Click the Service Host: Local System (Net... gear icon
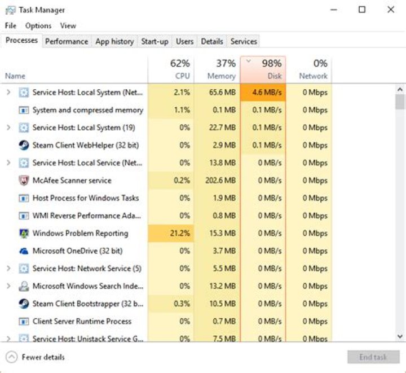This screenshot has height=373, width=406. click(x=24, y=93)
